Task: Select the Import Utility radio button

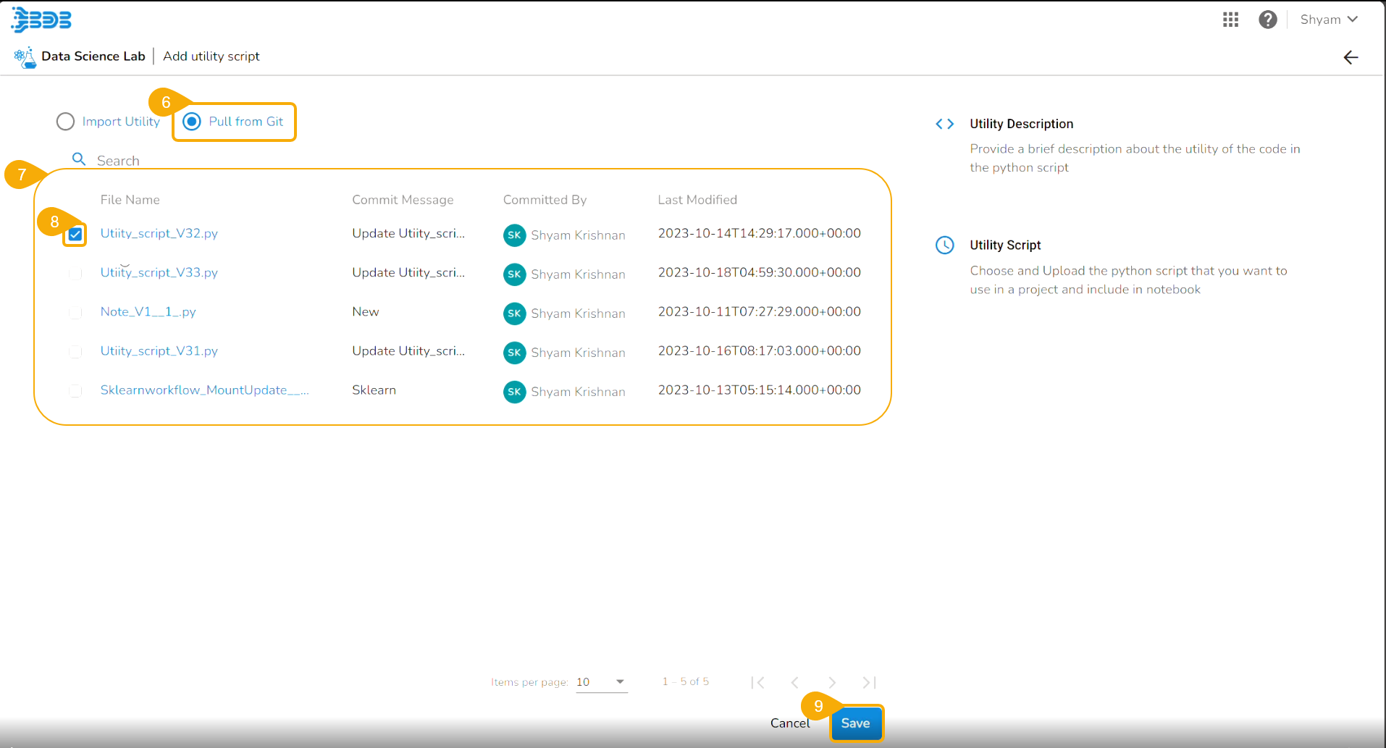Action: click(x=65, y=122)
